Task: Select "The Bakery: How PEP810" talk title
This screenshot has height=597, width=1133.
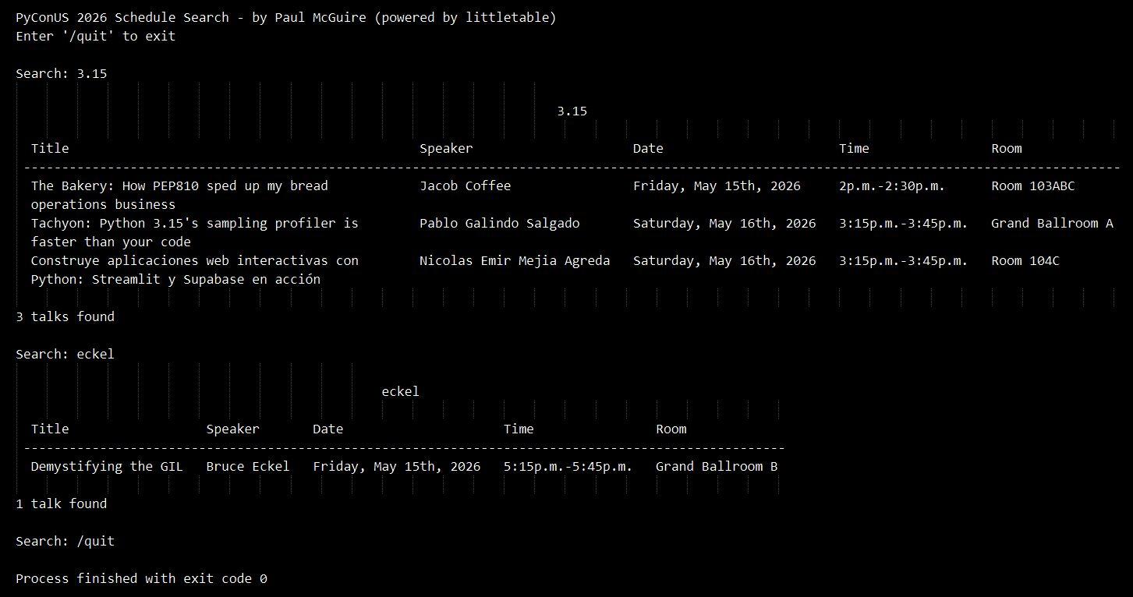Action: pos(179,185)
